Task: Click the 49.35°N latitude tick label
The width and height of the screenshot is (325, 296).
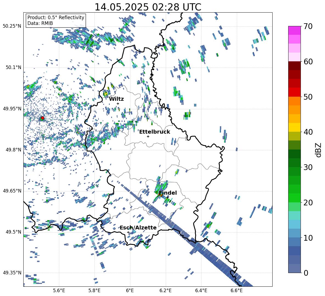Action: [x=12, y=273]
